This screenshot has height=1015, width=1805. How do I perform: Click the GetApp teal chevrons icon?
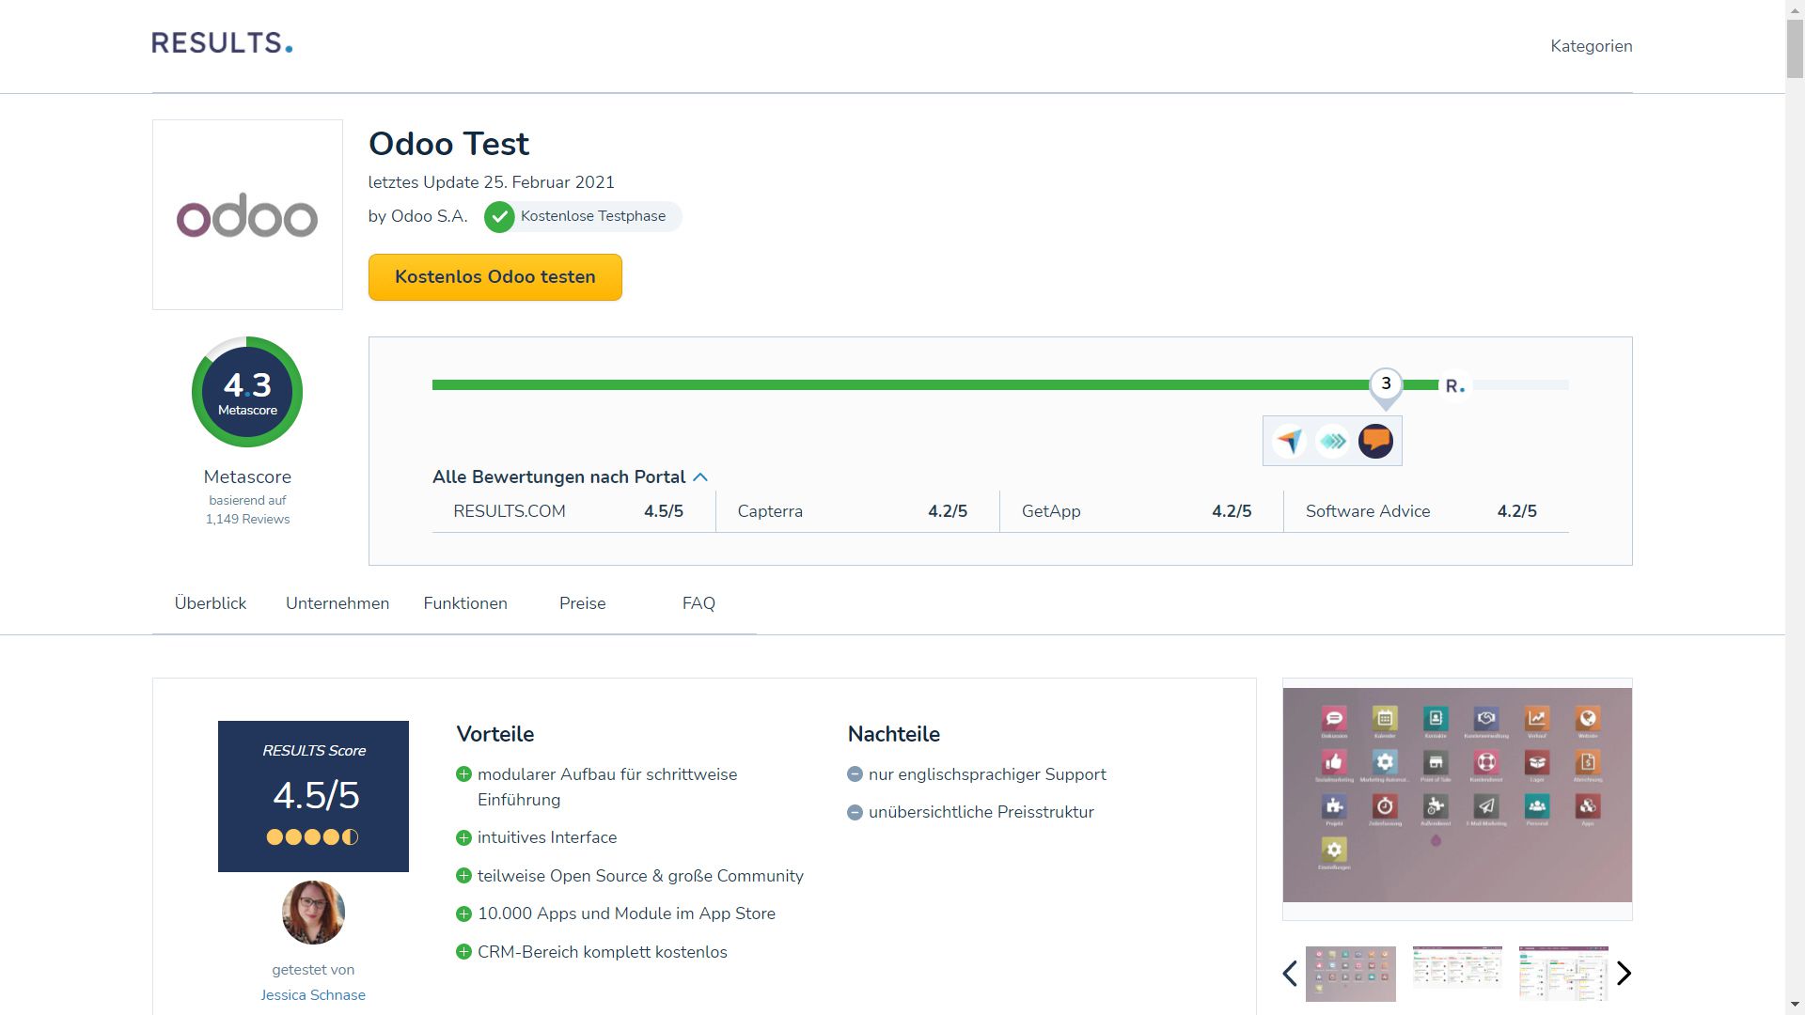[x=1332, y=441]
